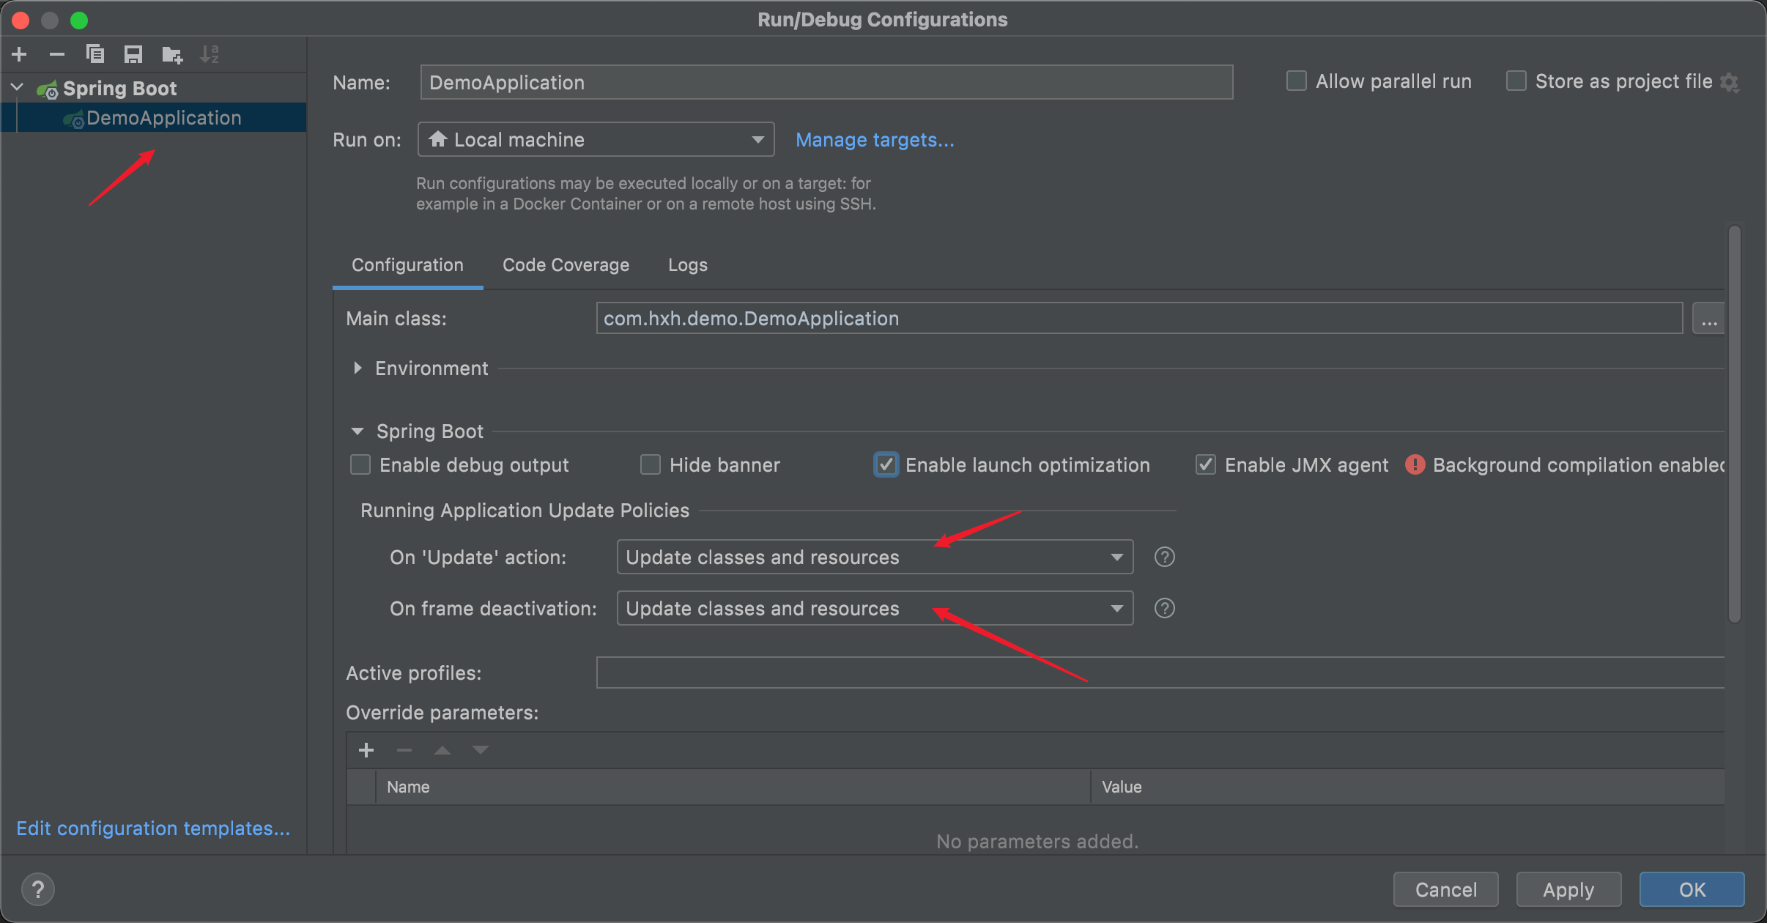Copy the DemoApplication configuration
Viewport: 1767px width, 923px height.
pos(95,53)
